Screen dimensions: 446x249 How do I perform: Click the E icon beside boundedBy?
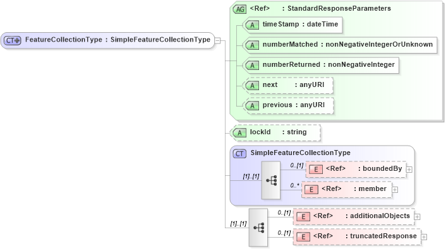coord(316,170)
